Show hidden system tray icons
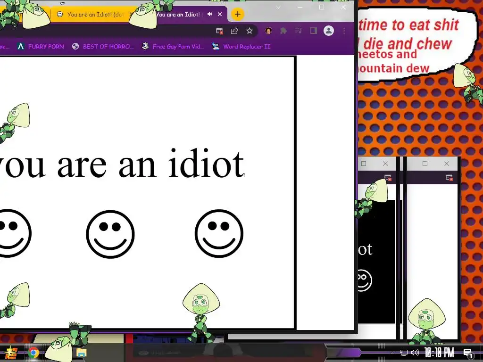 (392, 353)
